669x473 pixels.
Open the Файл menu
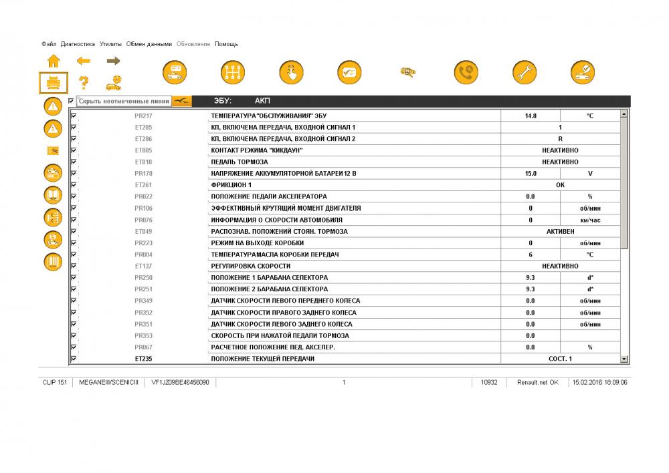pyautogui.click(x=49, y=44)
